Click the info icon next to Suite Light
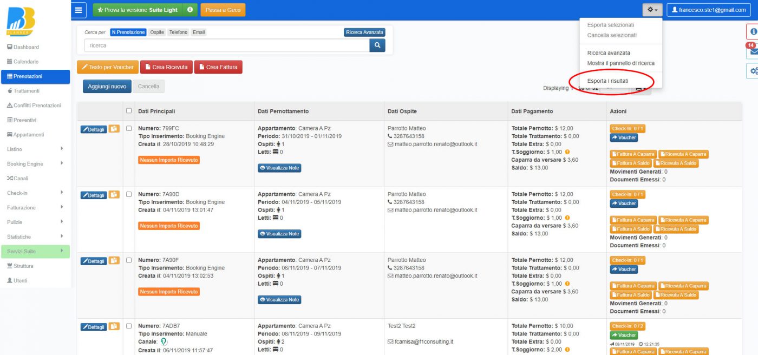 pyautogui.click(x=190, y=10)
